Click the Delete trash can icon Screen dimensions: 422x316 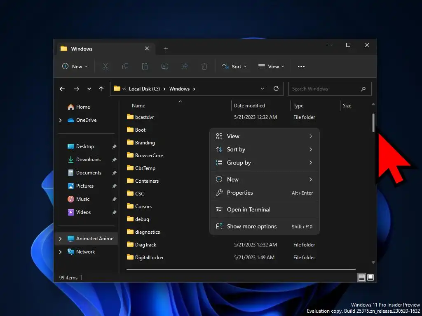pos(204,66)
